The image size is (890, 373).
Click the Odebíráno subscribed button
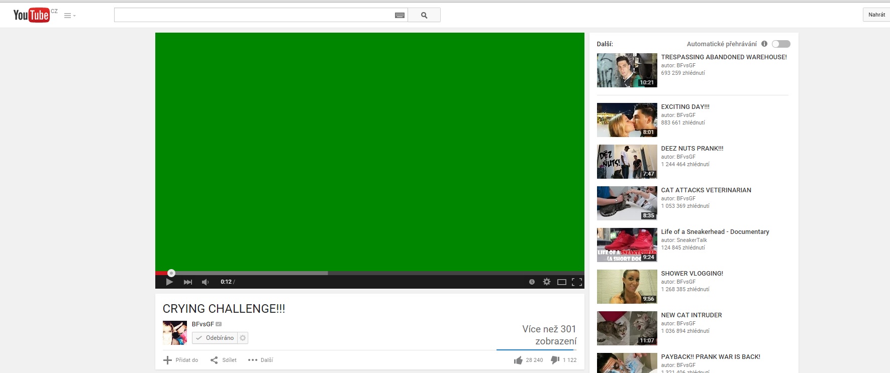[x=215, y=338]
